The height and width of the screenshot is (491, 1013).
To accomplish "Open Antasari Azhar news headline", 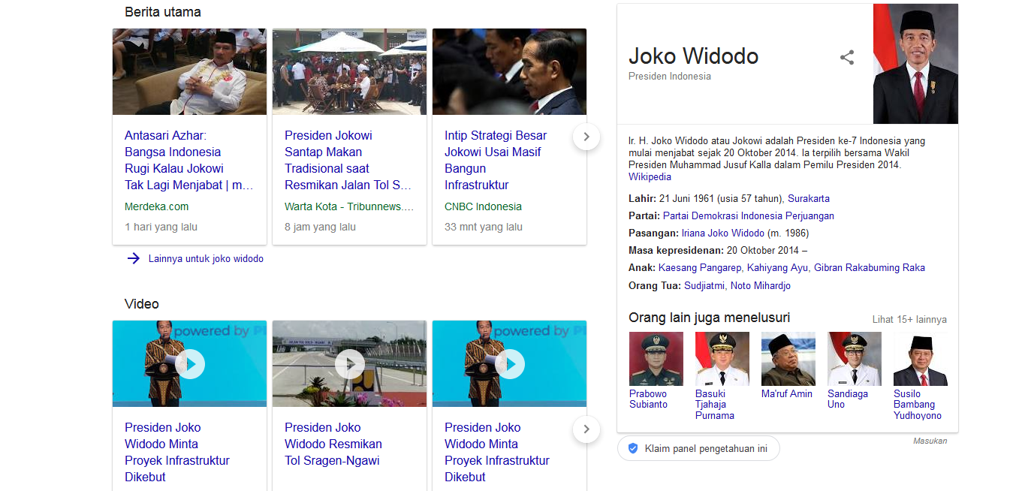I will 188,160.
